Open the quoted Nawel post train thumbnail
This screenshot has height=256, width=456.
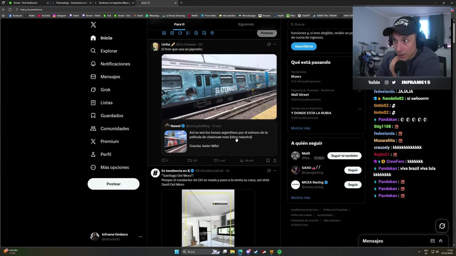[176, 142]
